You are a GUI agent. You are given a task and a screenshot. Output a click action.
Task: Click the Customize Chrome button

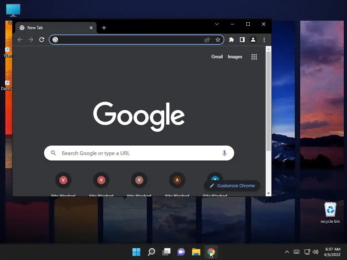232,186
